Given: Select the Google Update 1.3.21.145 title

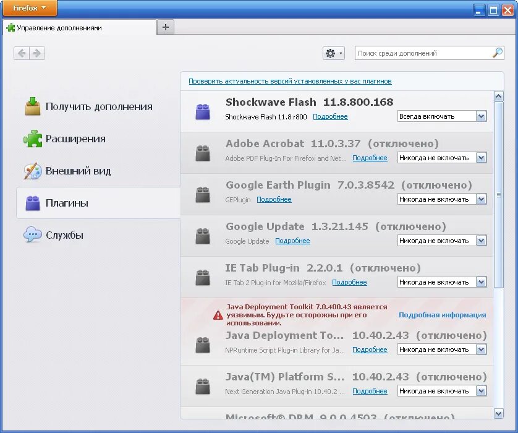Looking at the screenshot, I should 297,227.
